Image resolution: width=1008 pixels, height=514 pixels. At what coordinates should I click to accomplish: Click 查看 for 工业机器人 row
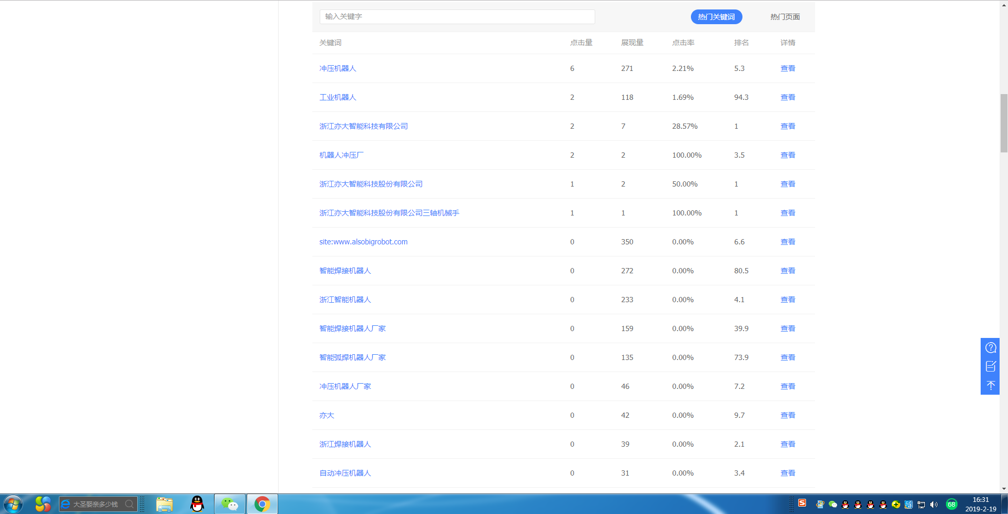tap(787, 97)
